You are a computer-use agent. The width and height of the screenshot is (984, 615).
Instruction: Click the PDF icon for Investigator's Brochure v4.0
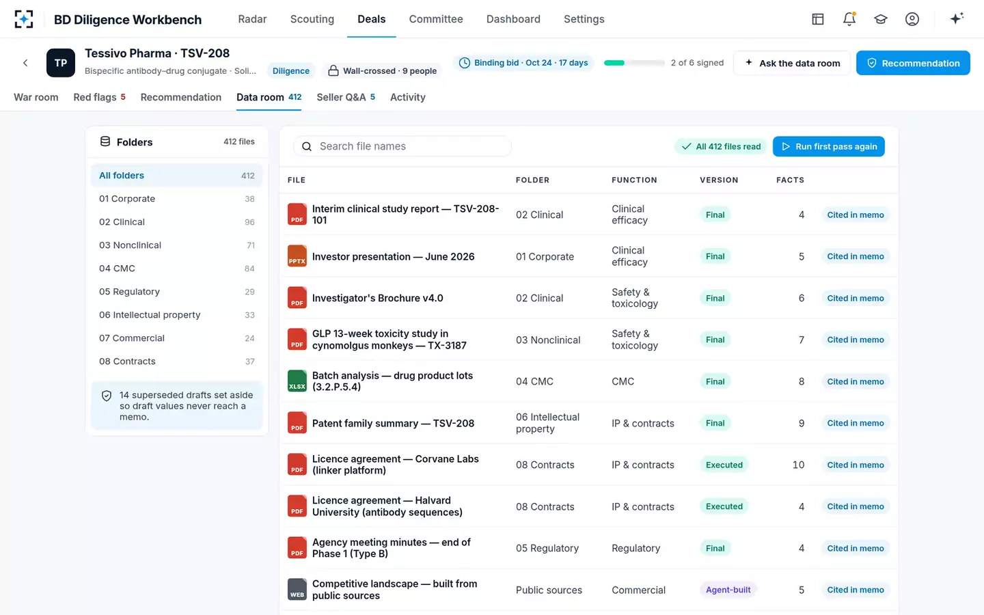(297, 298)
